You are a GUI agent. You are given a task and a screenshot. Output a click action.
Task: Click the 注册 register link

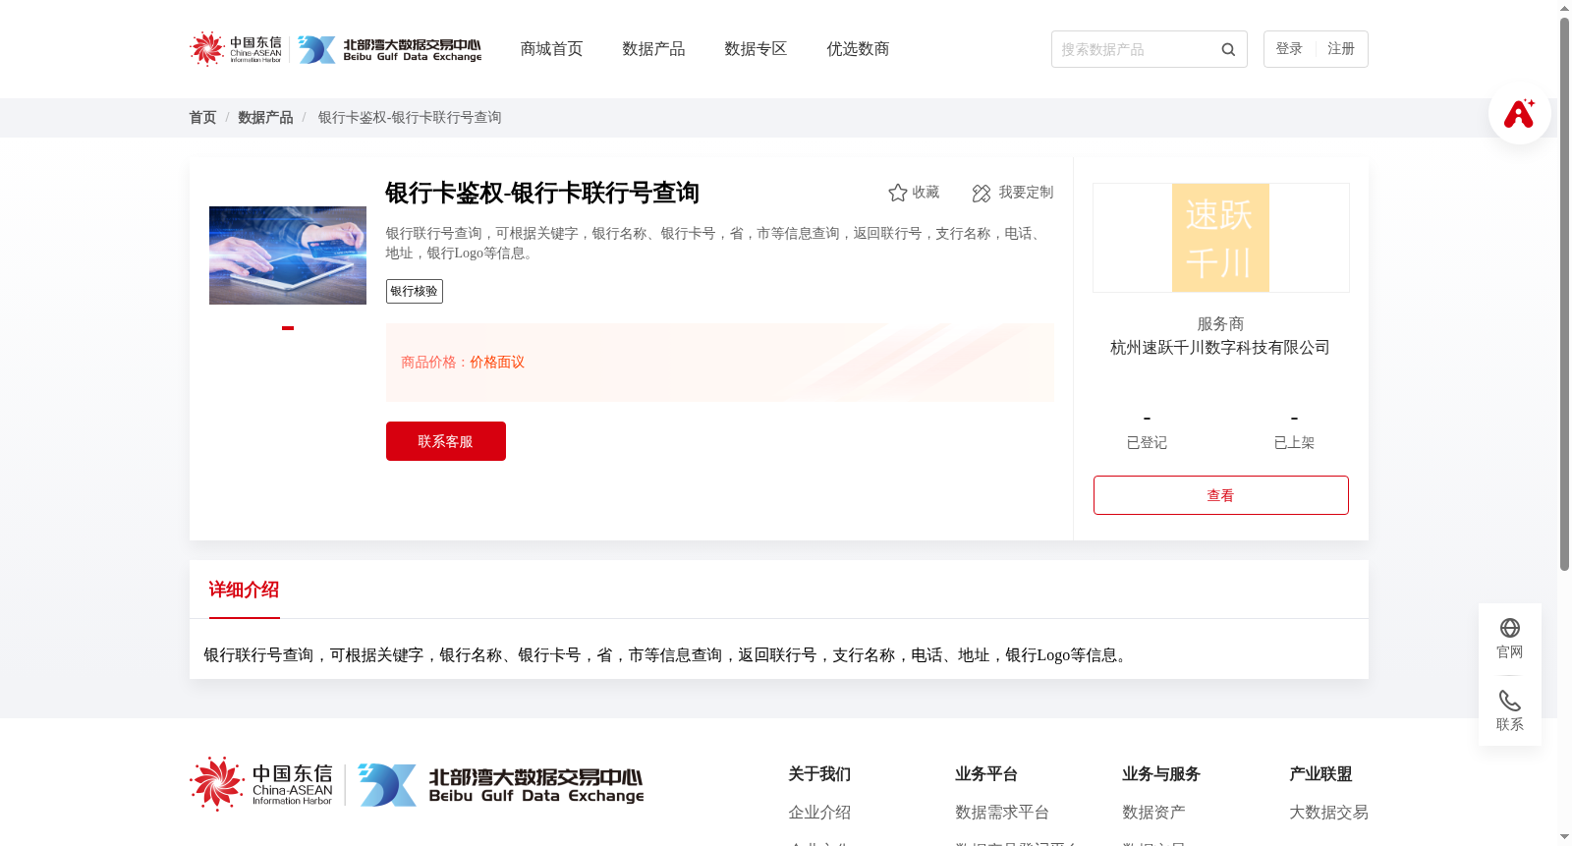tap(1341, 49)
